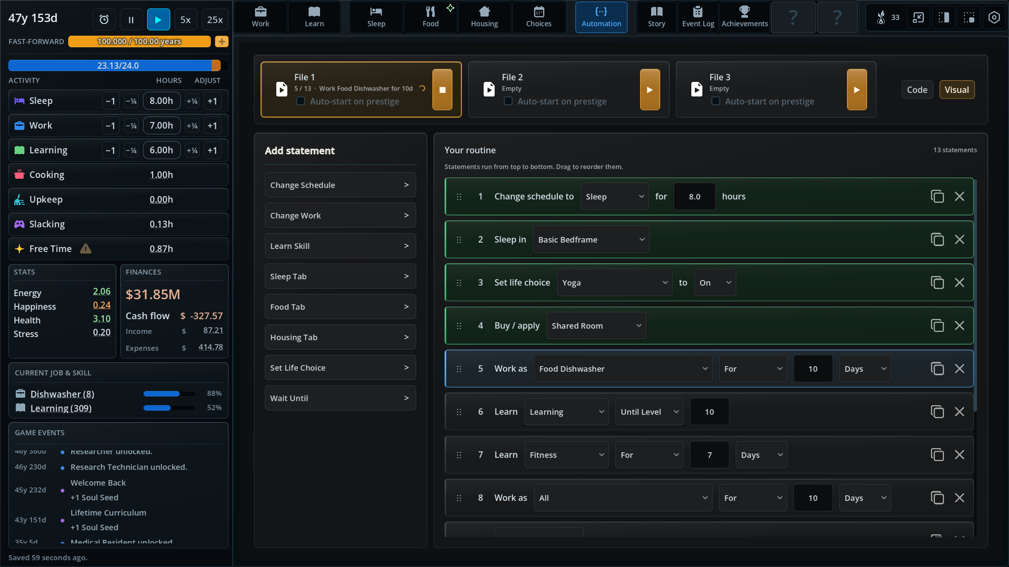Click the dotted grid layout icon
The height and width of the screenshot is (567, 1009).
tap(969, 17)
